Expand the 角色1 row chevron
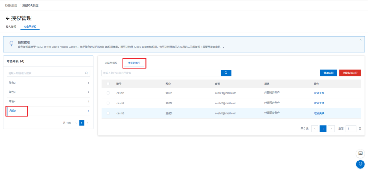Viewport: 368px width, 182px height. pyautogui.click(x=88, y=111)
